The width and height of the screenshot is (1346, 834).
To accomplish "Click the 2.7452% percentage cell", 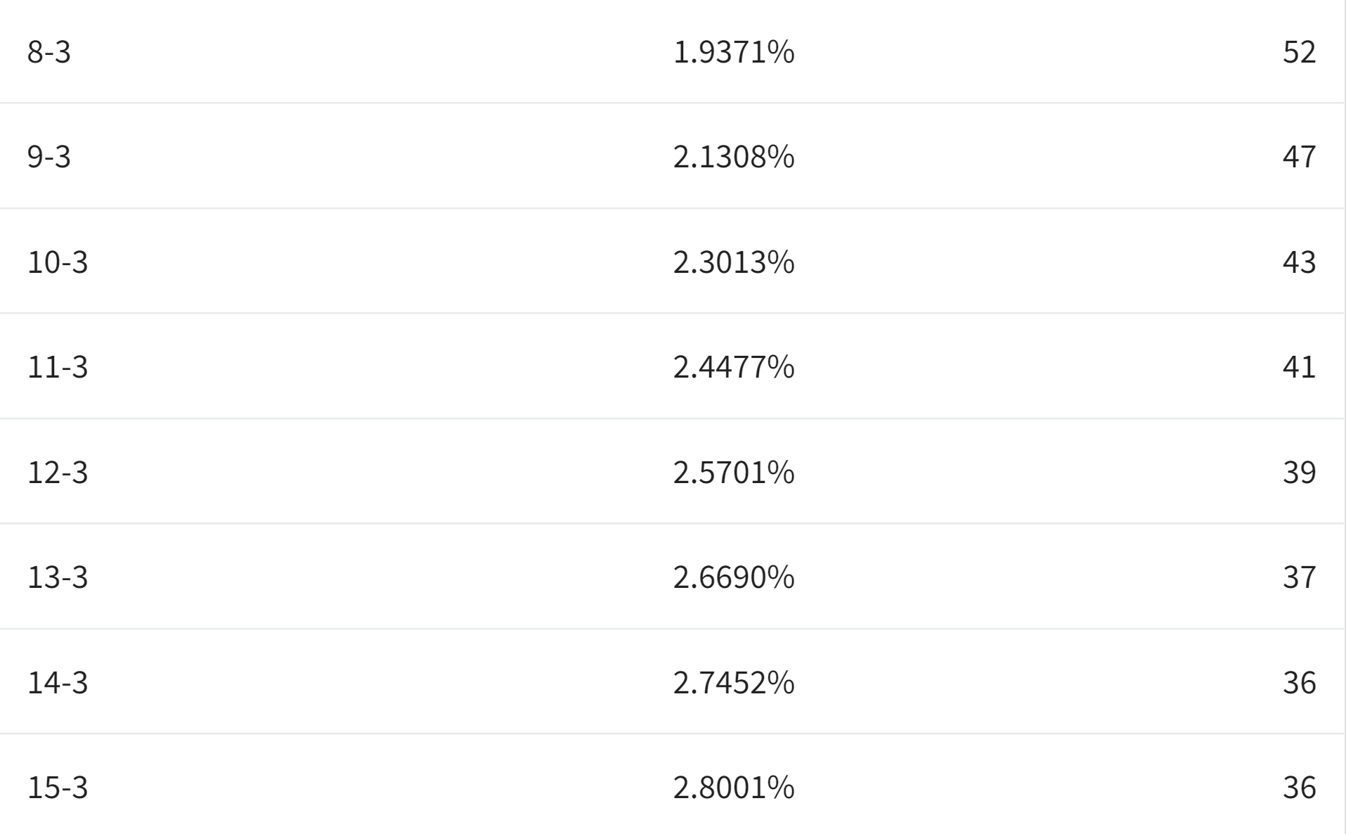I will [x=734, y=682].
